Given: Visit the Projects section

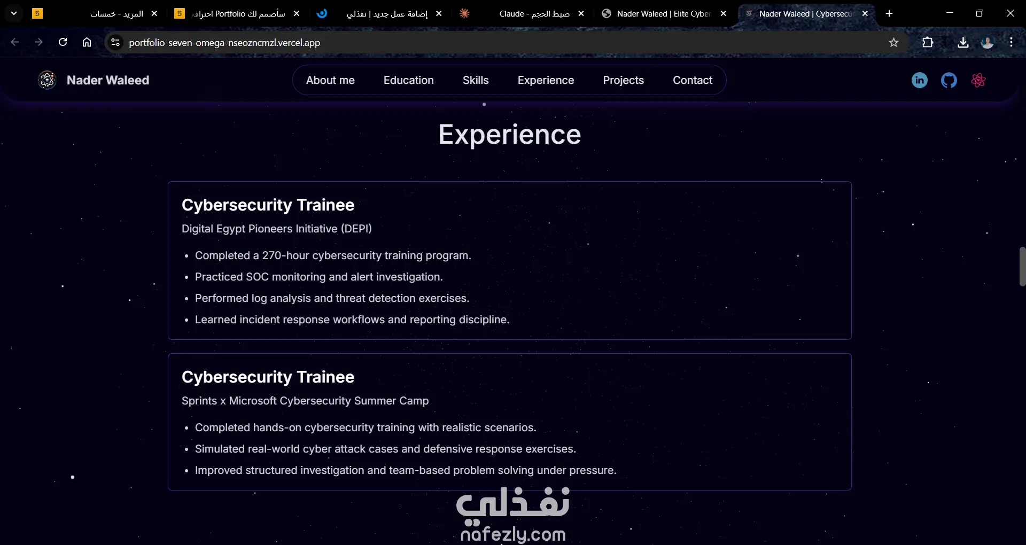Looking at the screenshot, I should pos(624,80).
